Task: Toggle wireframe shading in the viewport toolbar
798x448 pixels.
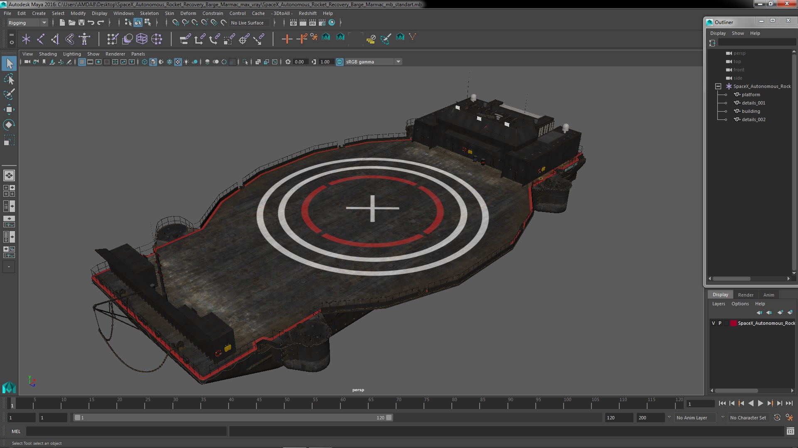Action: point(145,62)
